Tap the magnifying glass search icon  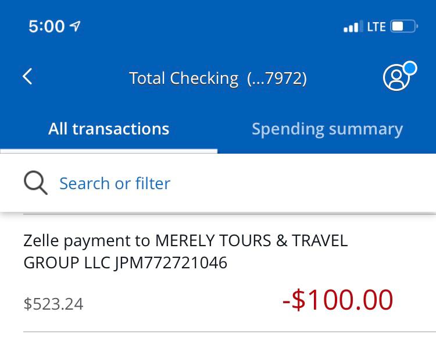[35, 183]
